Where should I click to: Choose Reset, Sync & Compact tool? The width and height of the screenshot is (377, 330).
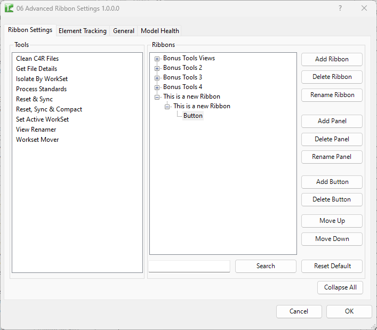pos(49,109)
